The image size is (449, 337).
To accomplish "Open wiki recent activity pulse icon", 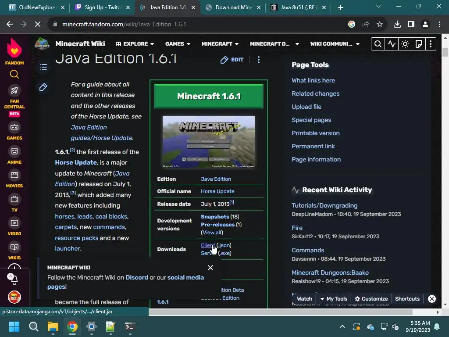I will click(x=392, y=44).
